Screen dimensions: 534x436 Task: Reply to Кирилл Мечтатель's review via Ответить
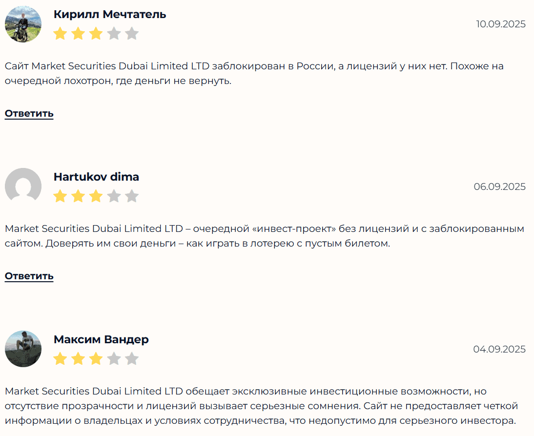pos(29,114)
